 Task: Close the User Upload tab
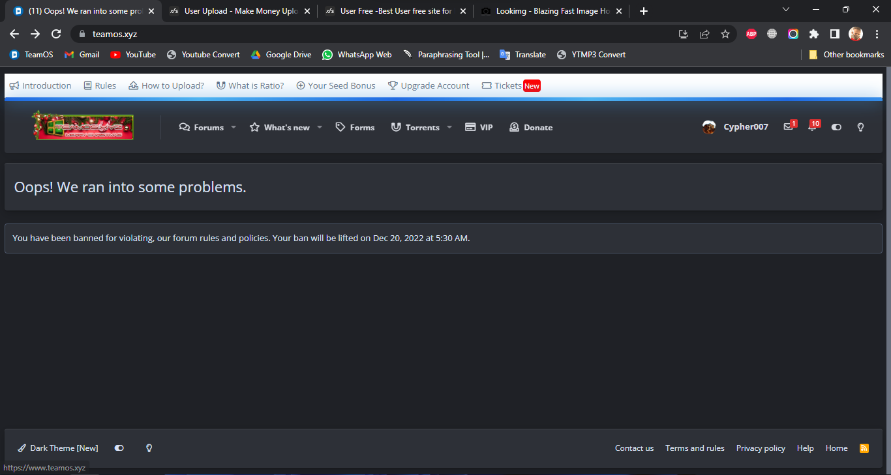pos(307,11)
